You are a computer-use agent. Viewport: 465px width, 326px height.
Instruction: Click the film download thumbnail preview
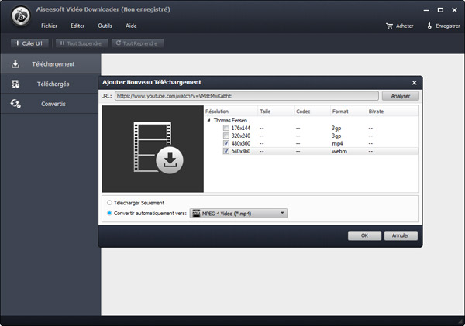click(153, 149)
